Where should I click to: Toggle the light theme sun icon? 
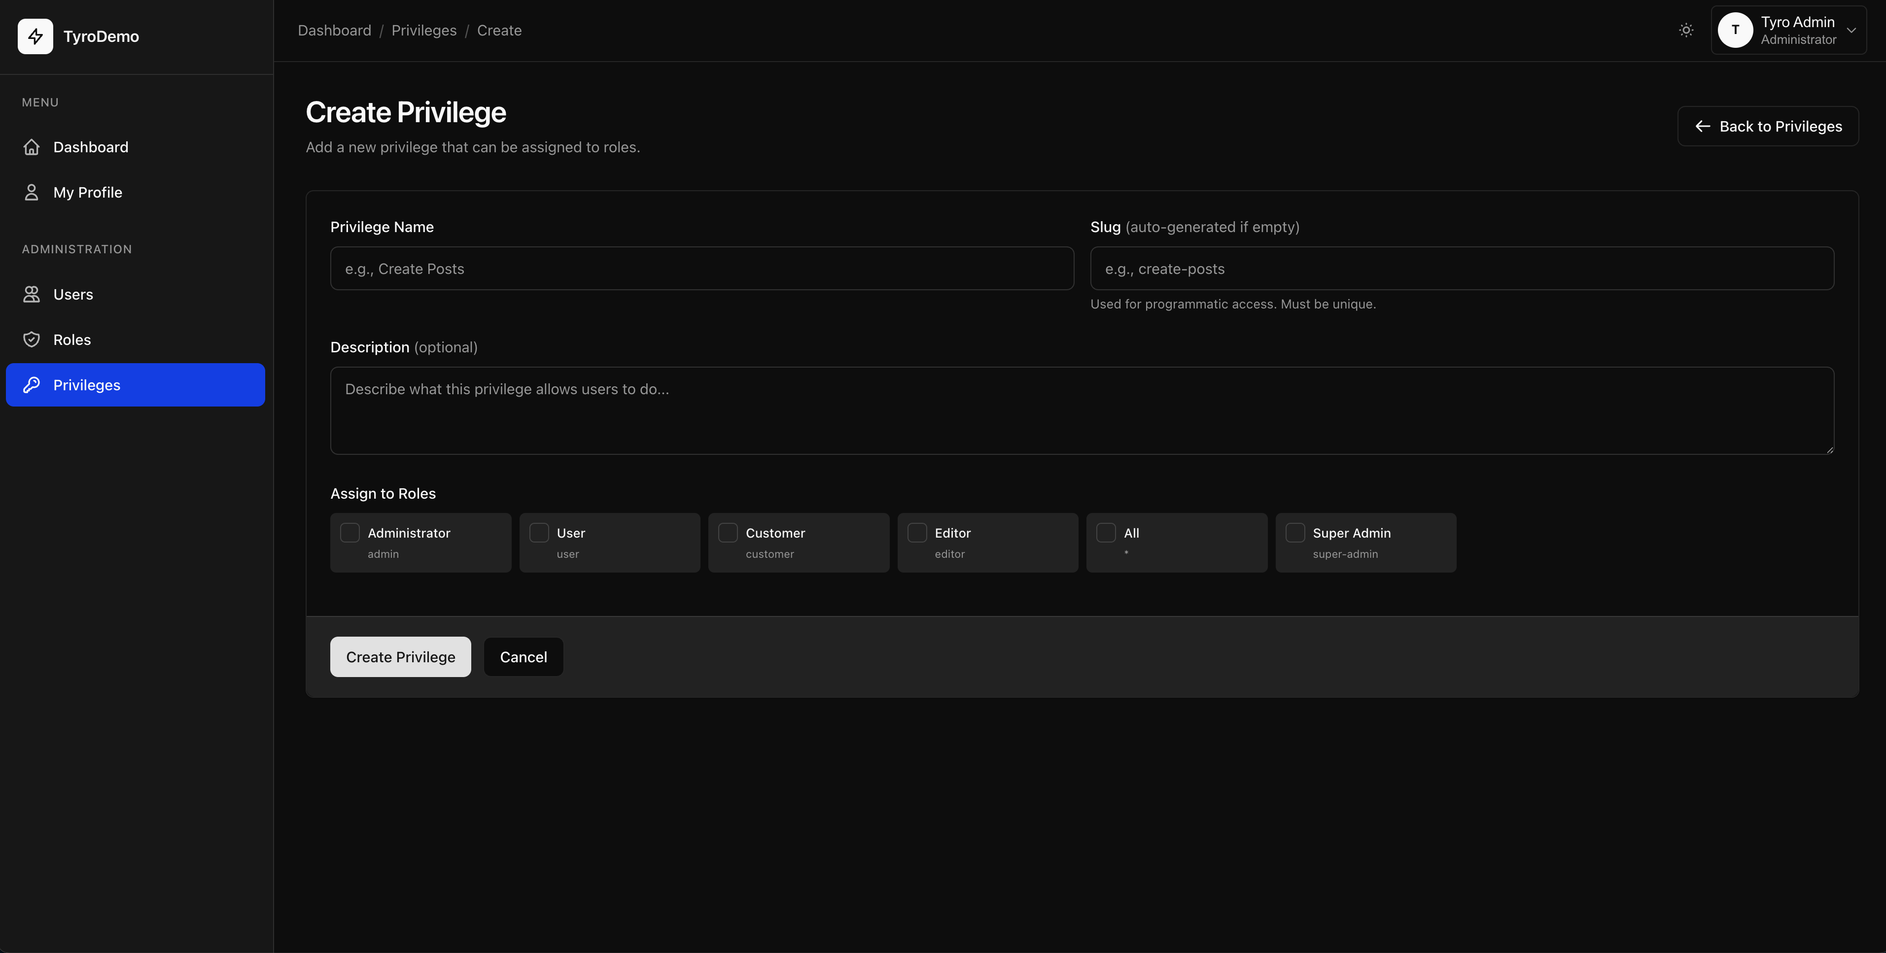pyautogui.click(x=1686, y=30)
